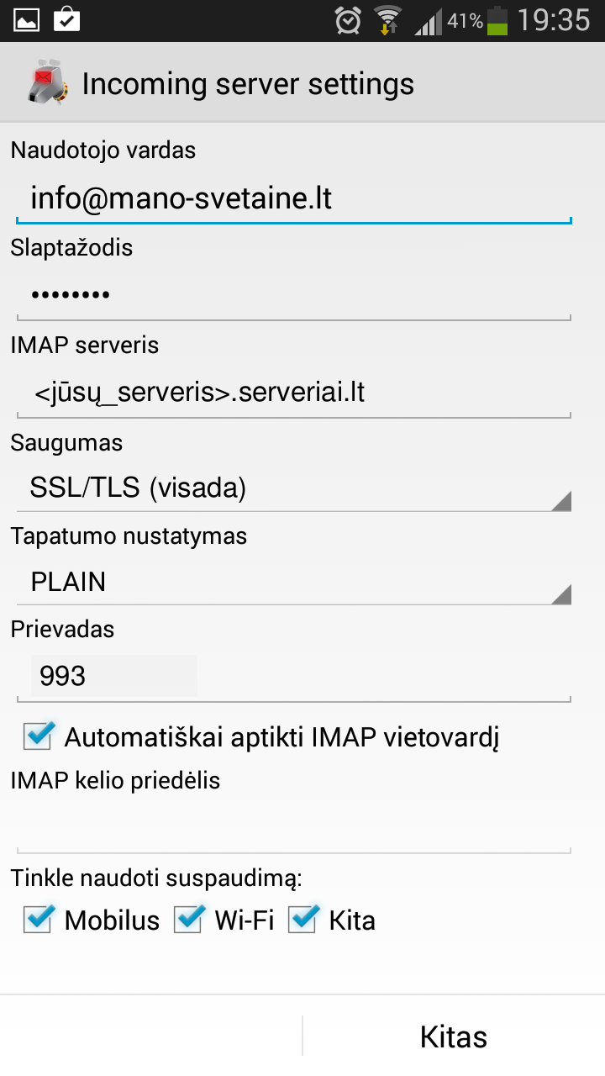Tap the shopping bag notification icon
The image size is (605, 1076).
tap(66, 19)
